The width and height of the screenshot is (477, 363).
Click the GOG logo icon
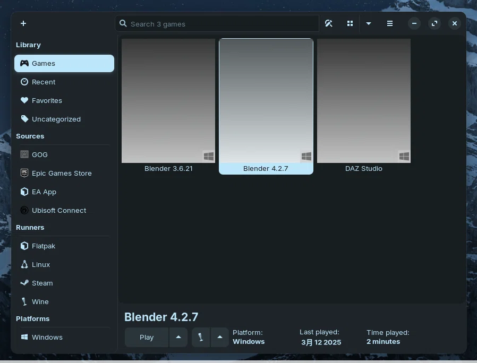[24, 154]
